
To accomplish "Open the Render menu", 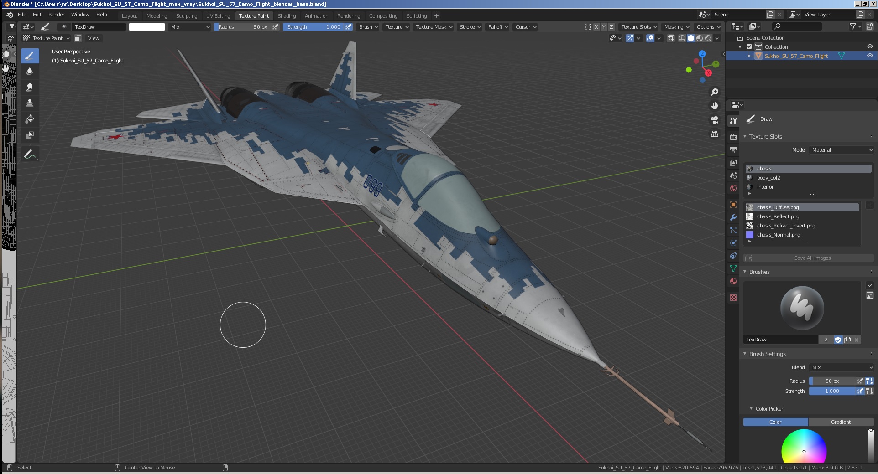I will pos(57,15).
